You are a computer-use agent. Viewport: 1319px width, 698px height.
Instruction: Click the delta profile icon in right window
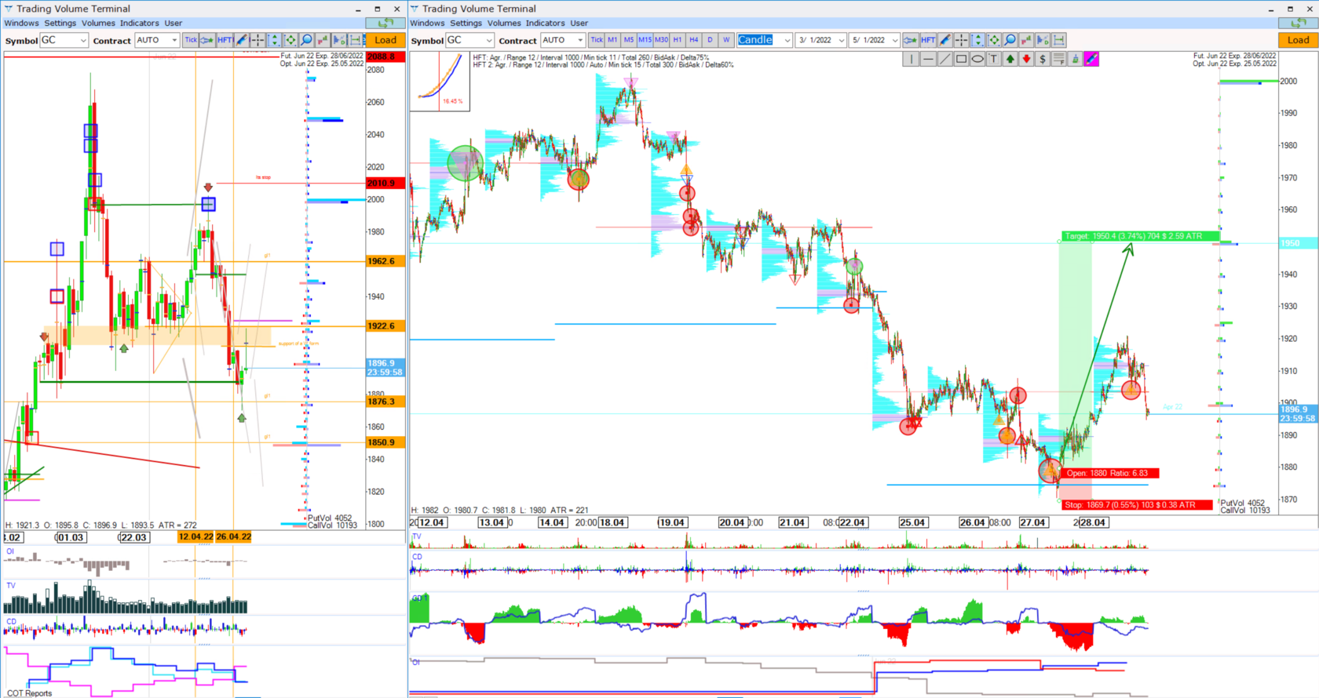point(1043,40)
